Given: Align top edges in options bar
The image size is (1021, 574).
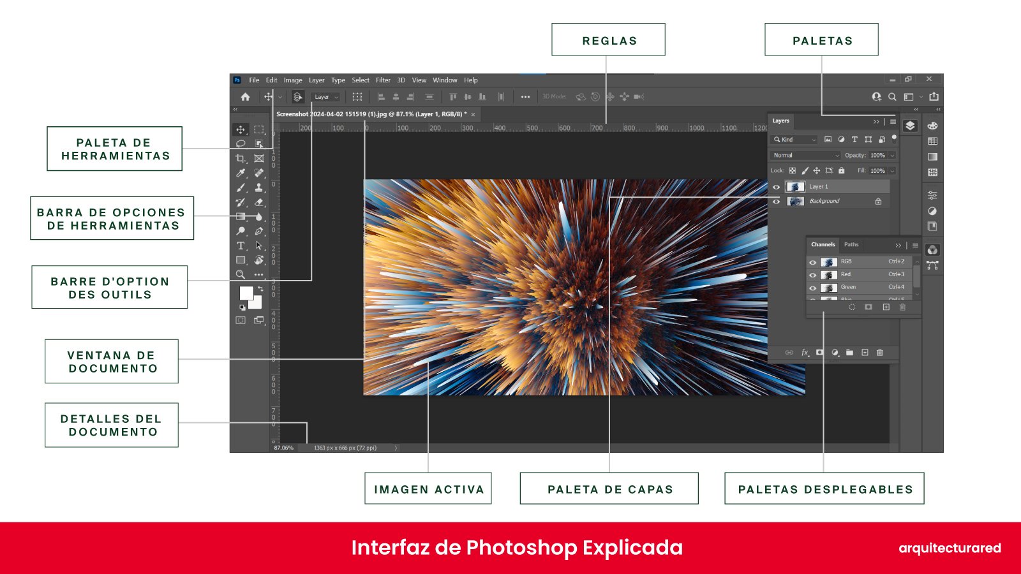Looking at the screenshot, I should (453, 97).
